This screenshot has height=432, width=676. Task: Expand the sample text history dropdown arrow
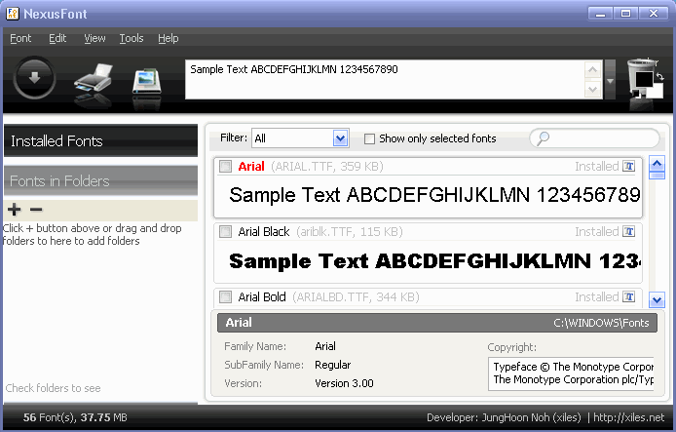tap(610, 81)
